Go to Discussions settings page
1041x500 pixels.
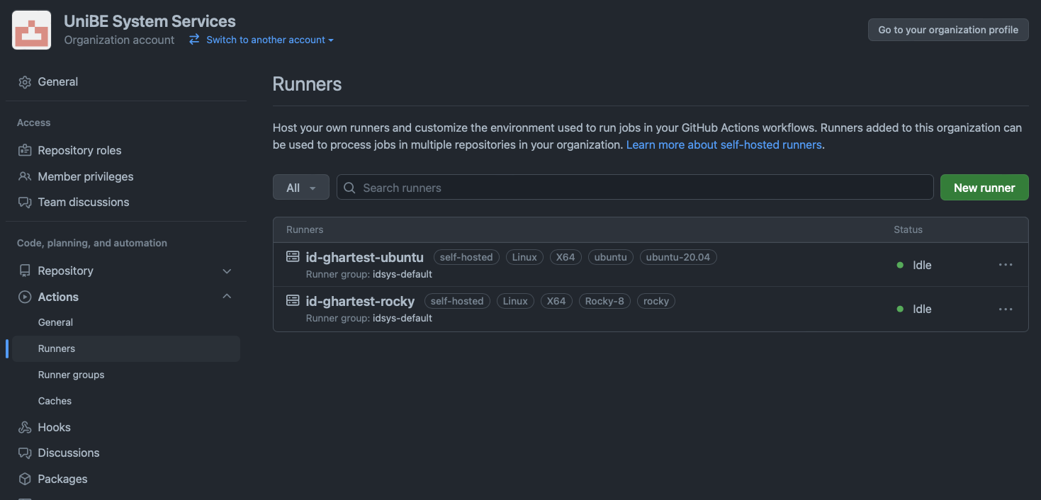coord(68,453)
